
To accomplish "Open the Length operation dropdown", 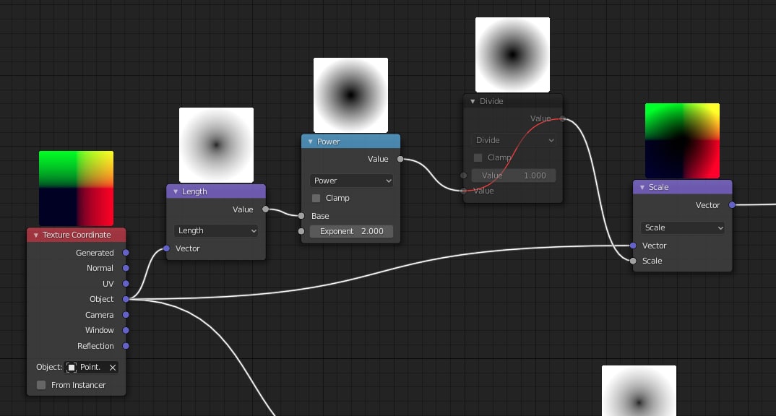I will 216,230.
